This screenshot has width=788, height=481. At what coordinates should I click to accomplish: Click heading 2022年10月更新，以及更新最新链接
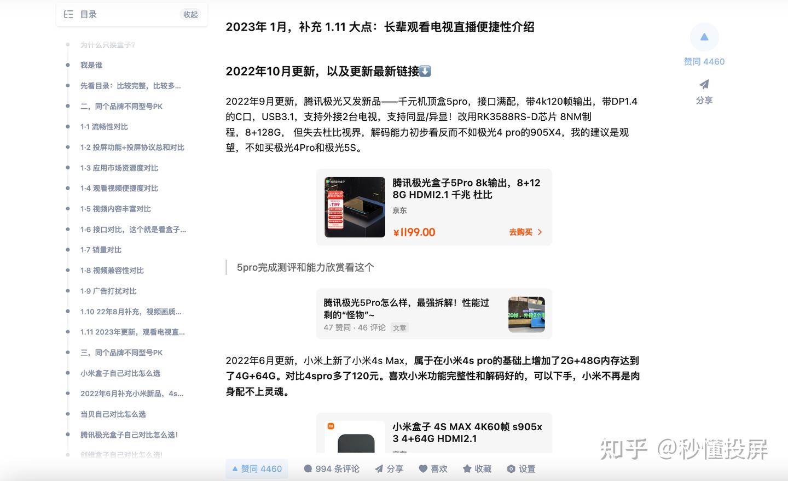tap(328, 71)
